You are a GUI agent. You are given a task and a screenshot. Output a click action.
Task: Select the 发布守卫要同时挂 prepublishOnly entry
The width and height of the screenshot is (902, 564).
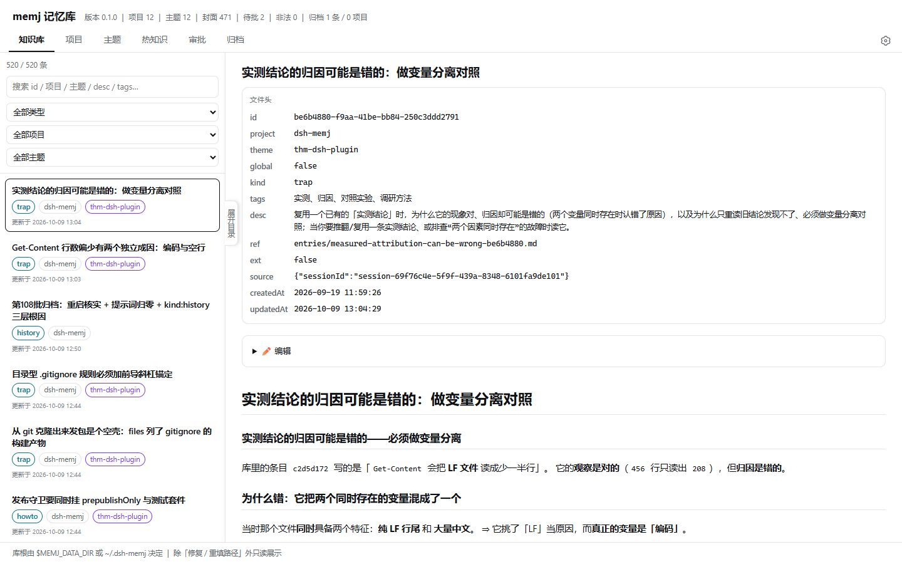pyautogui.click(x=113, y=515)
